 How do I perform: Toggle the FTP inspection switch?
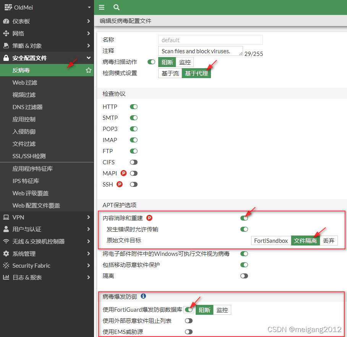click(x=134, y=151)
